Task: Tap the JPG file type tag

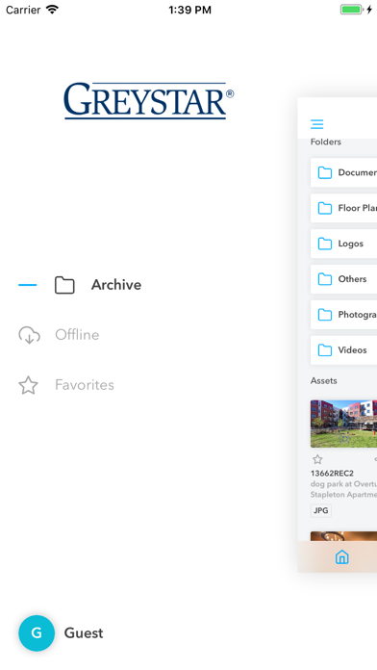Action: coord(320,510)
